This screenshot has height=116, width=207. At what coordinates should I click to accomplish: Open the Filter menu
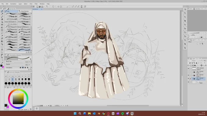point(36,4)
